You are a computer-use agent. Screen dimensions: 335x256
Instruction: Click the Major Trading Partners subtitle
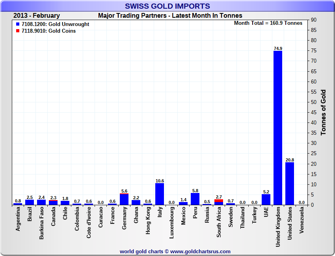[170, 16]
